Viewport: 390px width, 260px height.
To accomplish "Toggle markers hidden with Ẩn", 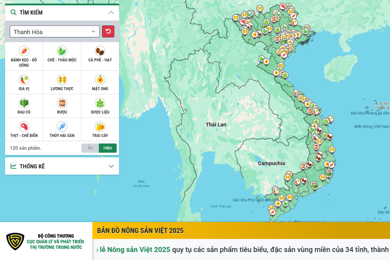I will pyautogui.click(x=90, y=148).
